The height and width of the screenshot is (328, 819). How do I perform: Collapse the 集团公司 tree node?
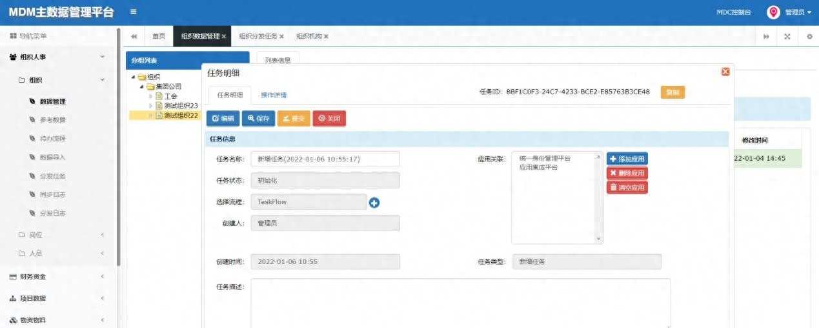pos(142,87)
